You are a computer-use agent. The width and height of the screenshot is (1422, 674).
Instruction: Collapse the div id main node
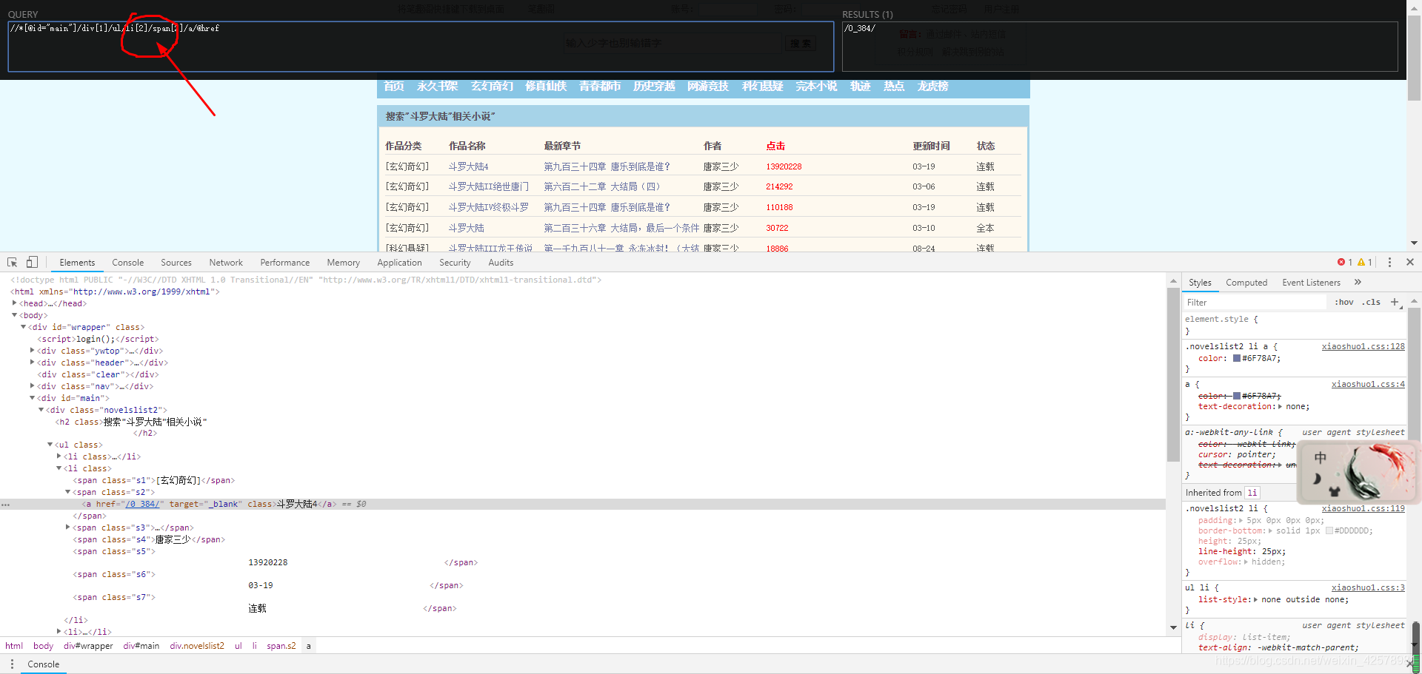click(32, 398)
